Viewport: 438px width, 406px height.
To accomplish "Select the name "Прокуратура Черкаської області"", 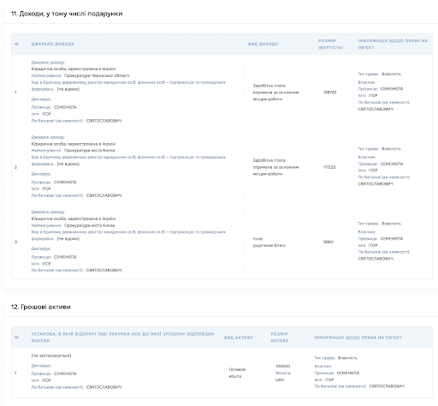I will coord(97,75).
